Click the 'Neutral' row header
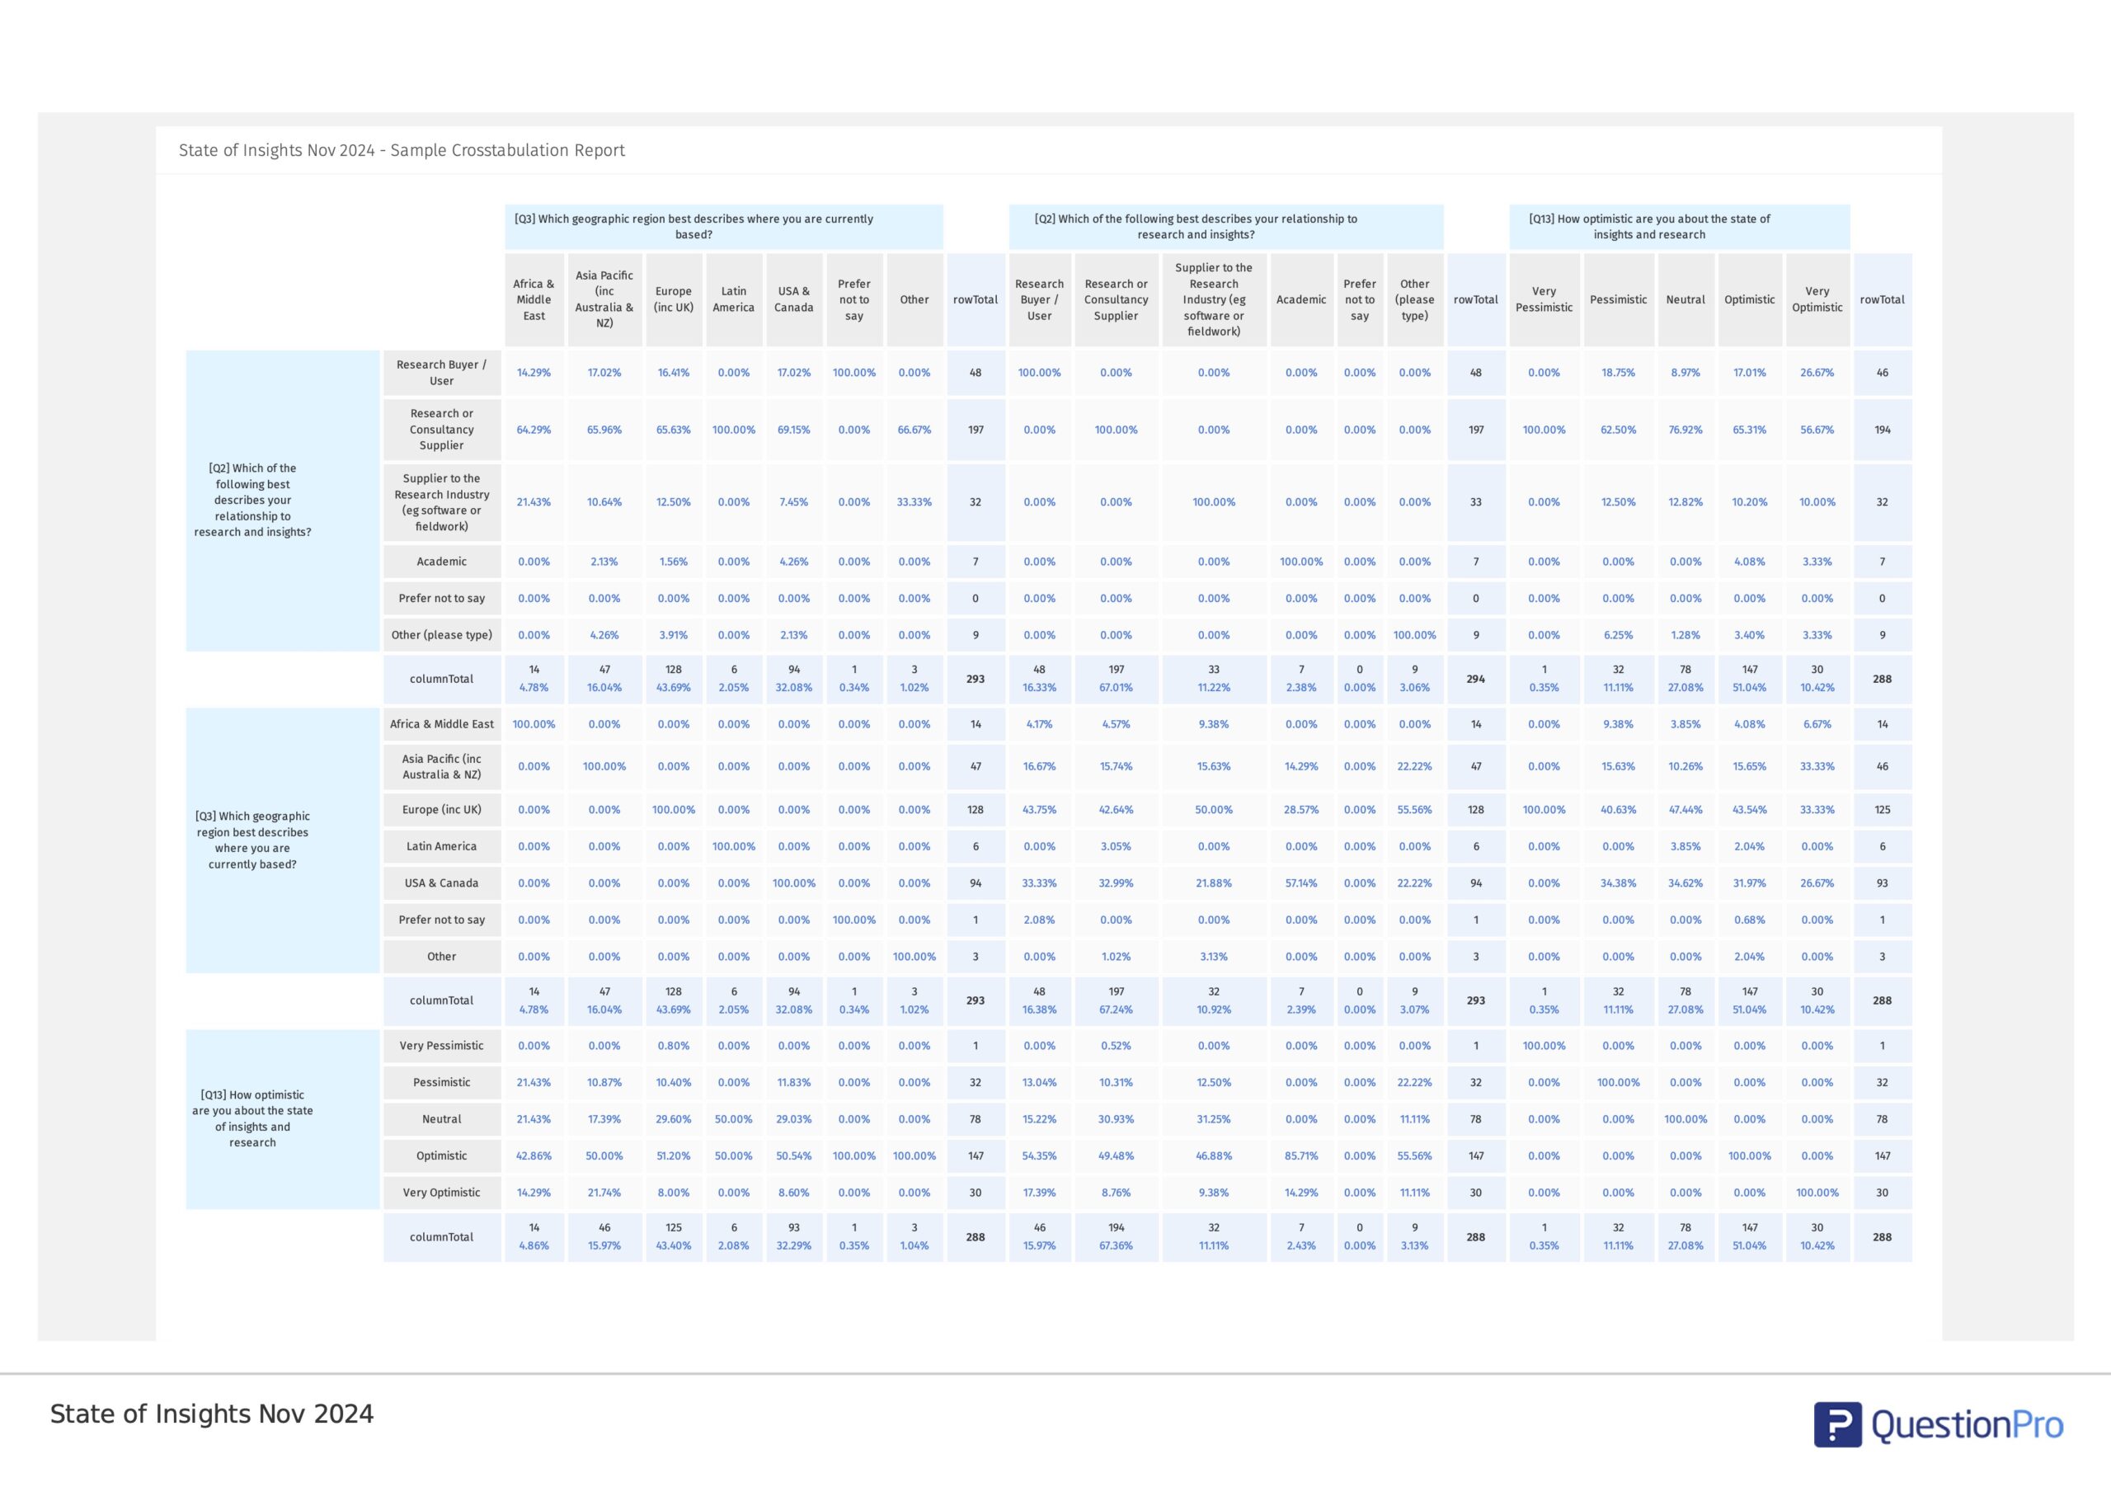 coord(442,1118)
